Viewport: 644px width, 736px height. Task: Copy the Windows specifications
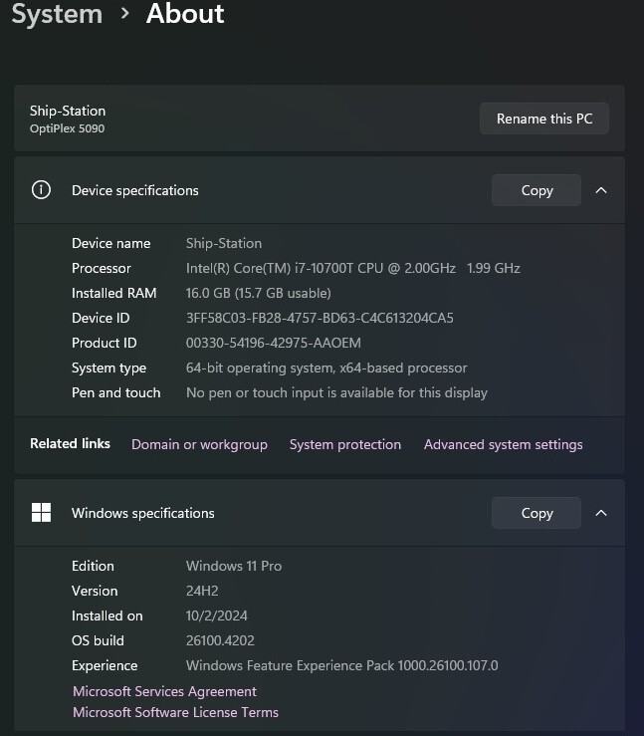537,513
